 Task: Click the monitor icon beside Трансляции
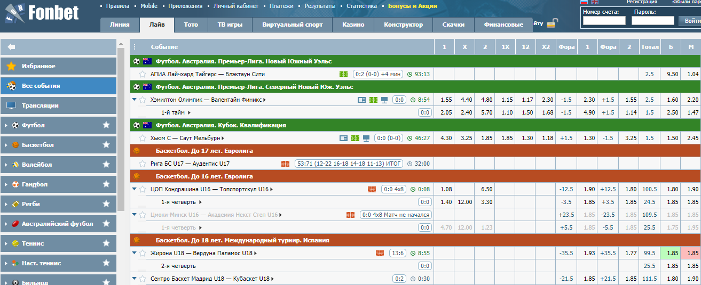[x=11, y=105]
